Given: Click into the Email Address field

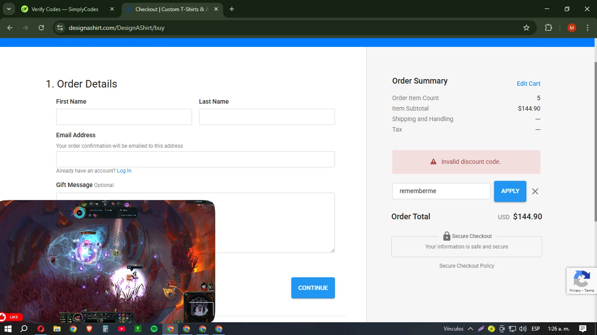Looking at the screenshot, I should tap(195, 159).
